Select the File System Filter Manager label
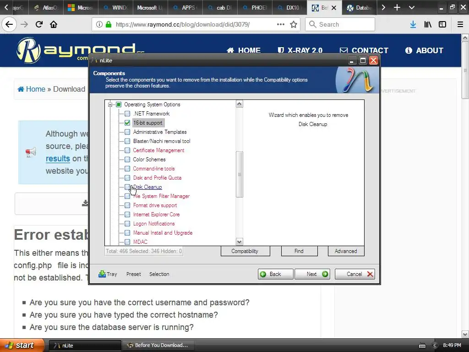469x352 pixels. [162, 196]
